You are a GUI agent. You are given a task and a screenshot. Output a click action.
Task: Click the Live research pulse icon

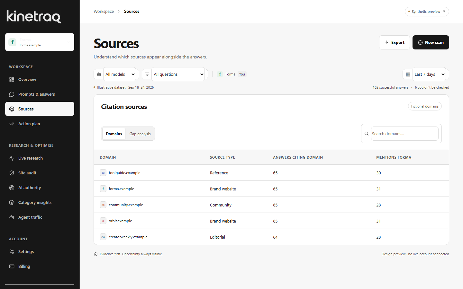coord(12,158)
